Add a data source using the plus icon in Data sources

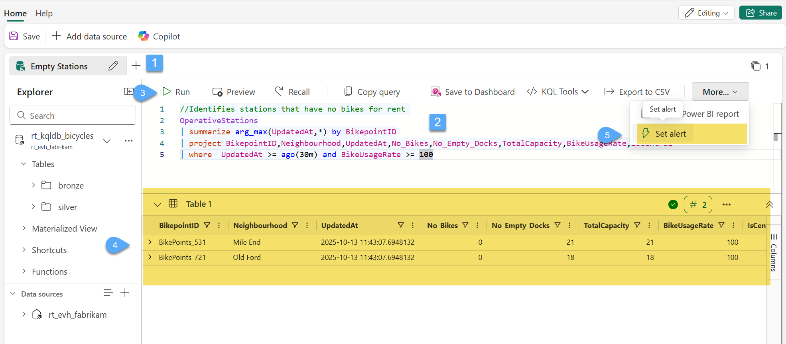point(125,293)
